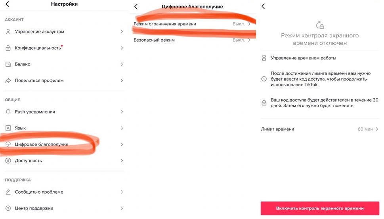384x219 pixels.
Task: Click the bell icon beside Push-уведомления
Action: (8, 112)
